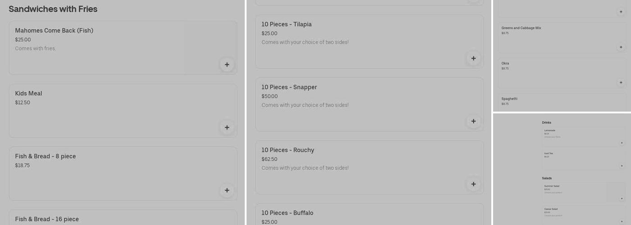Open the Kids Meal item title
Image resolution: width=631 pixels, height=225 pixels.
pyautogui.click(x=28, y=94)
